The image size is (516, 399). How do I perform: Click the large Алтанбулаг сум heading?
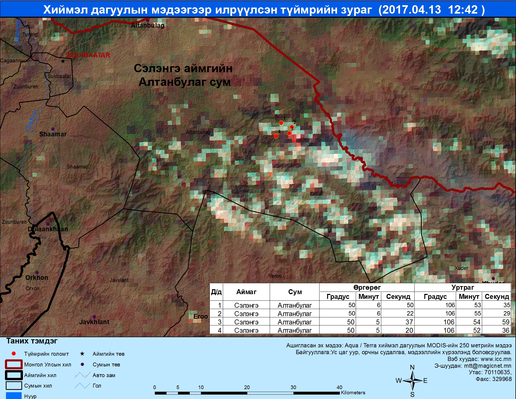click(185, 82)
